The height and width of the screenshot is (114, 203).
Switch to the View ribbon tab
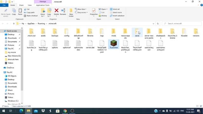pyautogui.click(x=29, y=5)
